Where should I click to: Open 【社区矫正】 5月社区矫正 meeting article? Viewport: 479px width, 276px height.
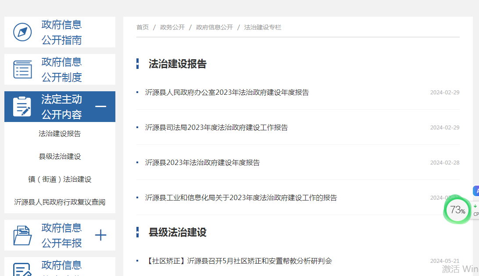(238, 261)
